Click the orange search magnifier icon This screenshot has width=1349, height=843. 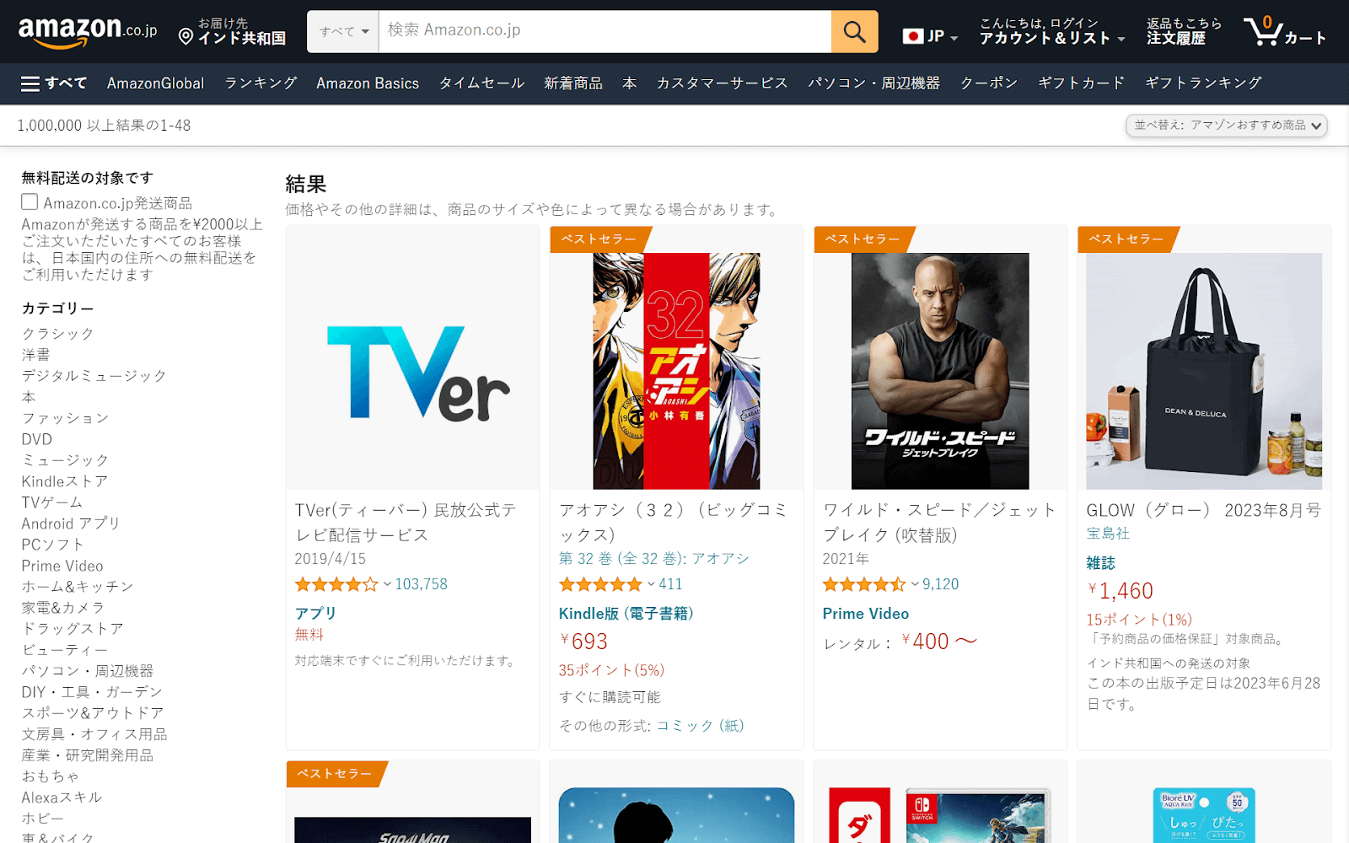click(853, 31)
